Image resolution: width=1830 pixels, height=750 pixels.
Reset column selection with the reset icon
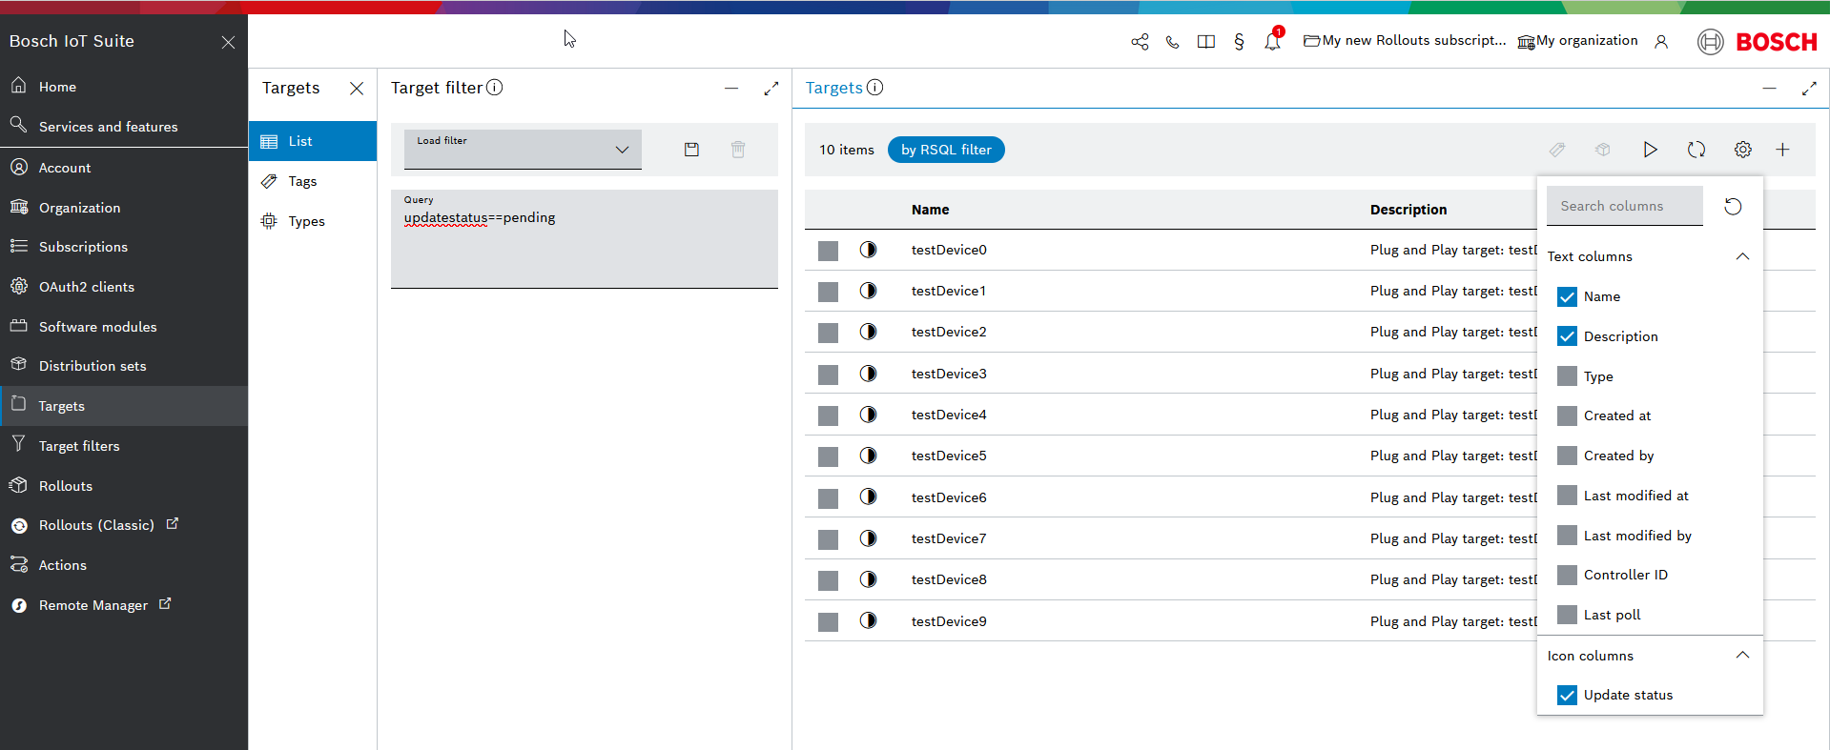coord(1733,207)
